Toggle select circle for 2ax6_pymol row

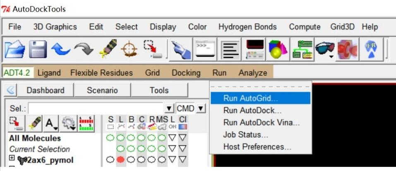tap(111, 159)
